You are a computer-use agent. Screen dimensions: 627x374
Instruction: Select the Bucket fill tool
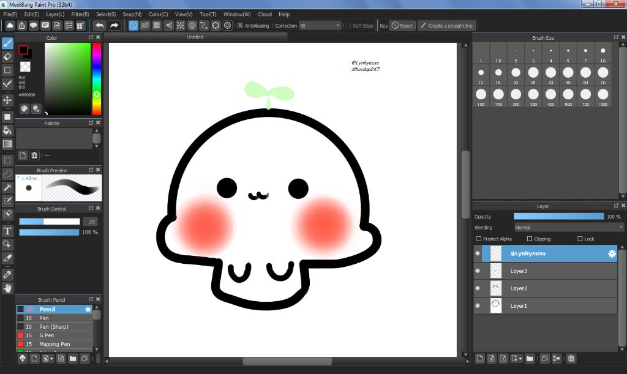[7, 130]
